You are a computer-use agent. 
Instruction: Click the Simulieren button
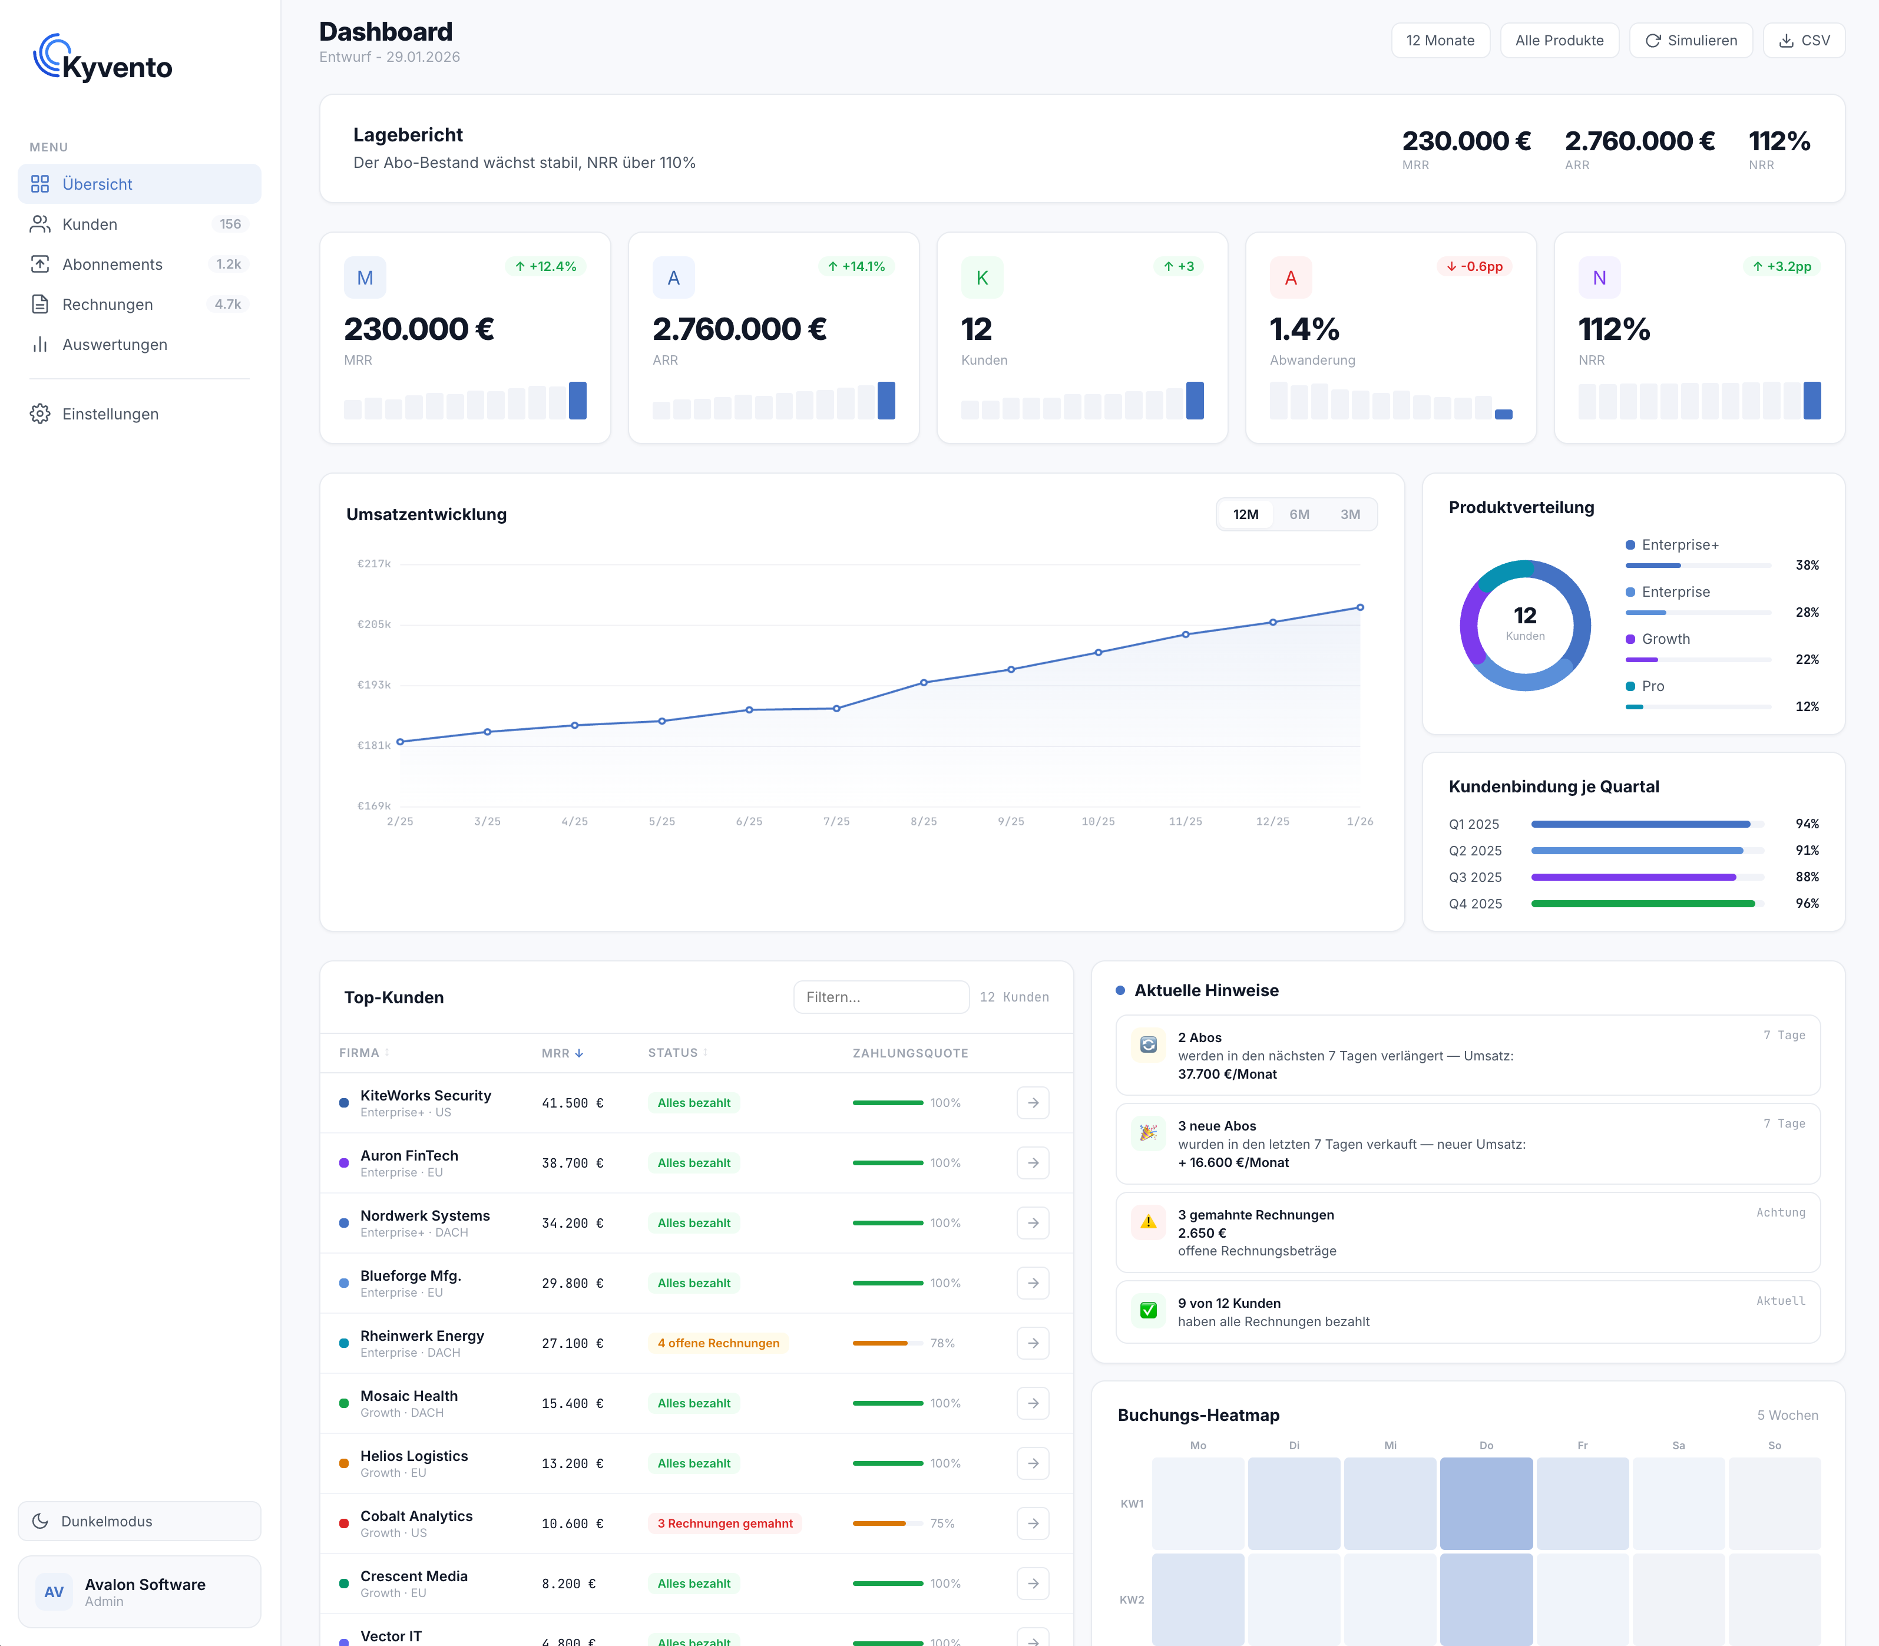[1691, 41]
